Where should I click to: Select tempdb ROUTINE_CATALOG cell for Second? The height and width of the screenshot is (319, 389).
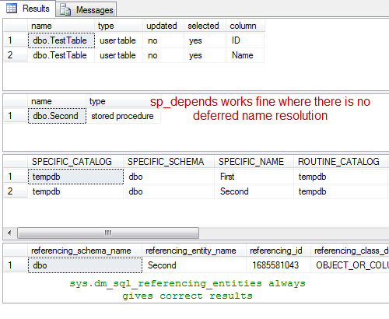pos(341,191)
